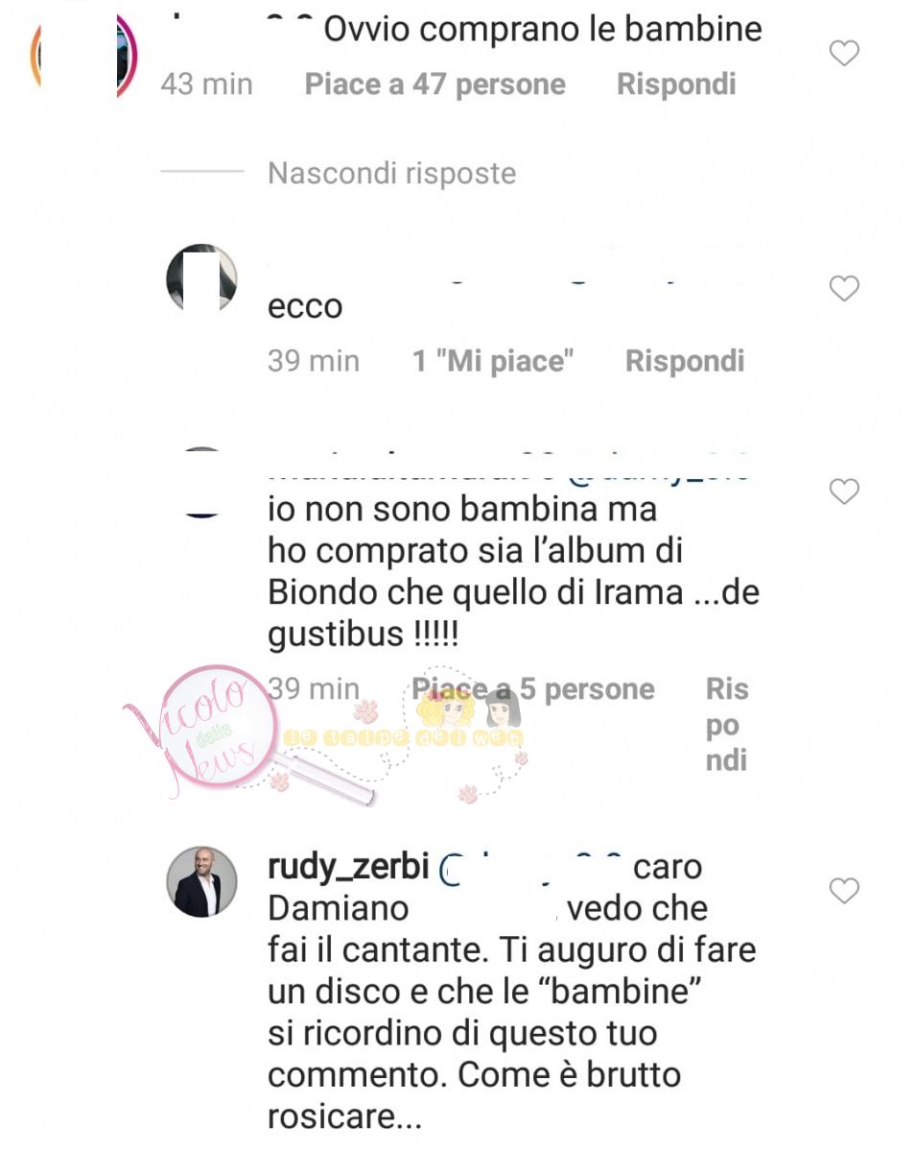
Task: Like the 'Ovvio comprano le bambine' comment
Action: tap(843, 54)
